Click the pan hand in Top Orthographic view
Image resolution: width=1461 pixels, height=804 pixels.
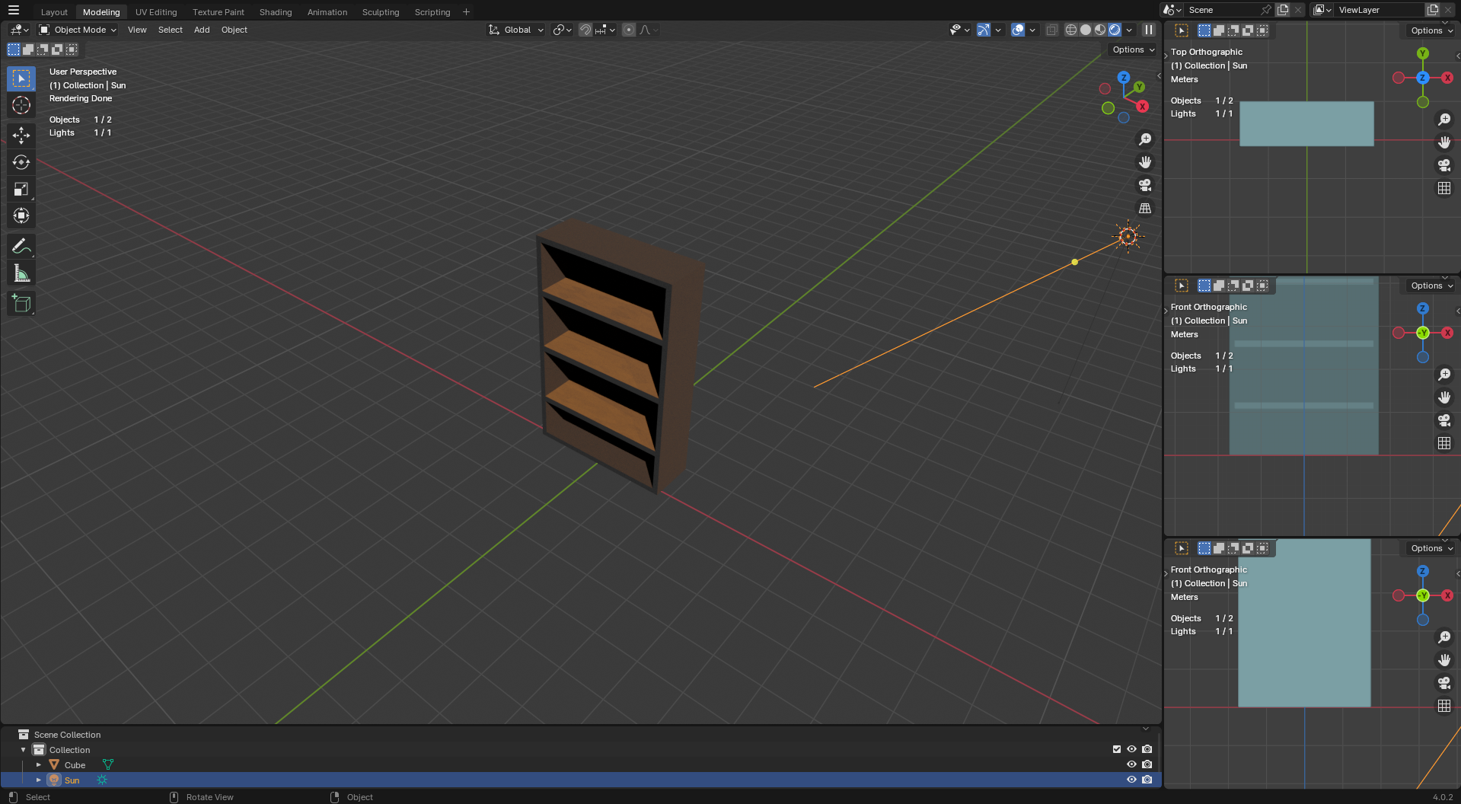click(1443, 142)
